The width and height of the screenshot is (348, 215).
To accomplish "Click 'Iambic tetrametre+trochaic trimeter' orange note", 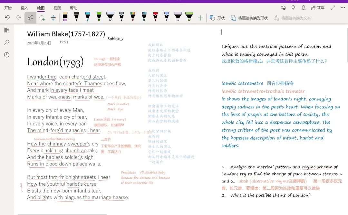I will [263, 91].
